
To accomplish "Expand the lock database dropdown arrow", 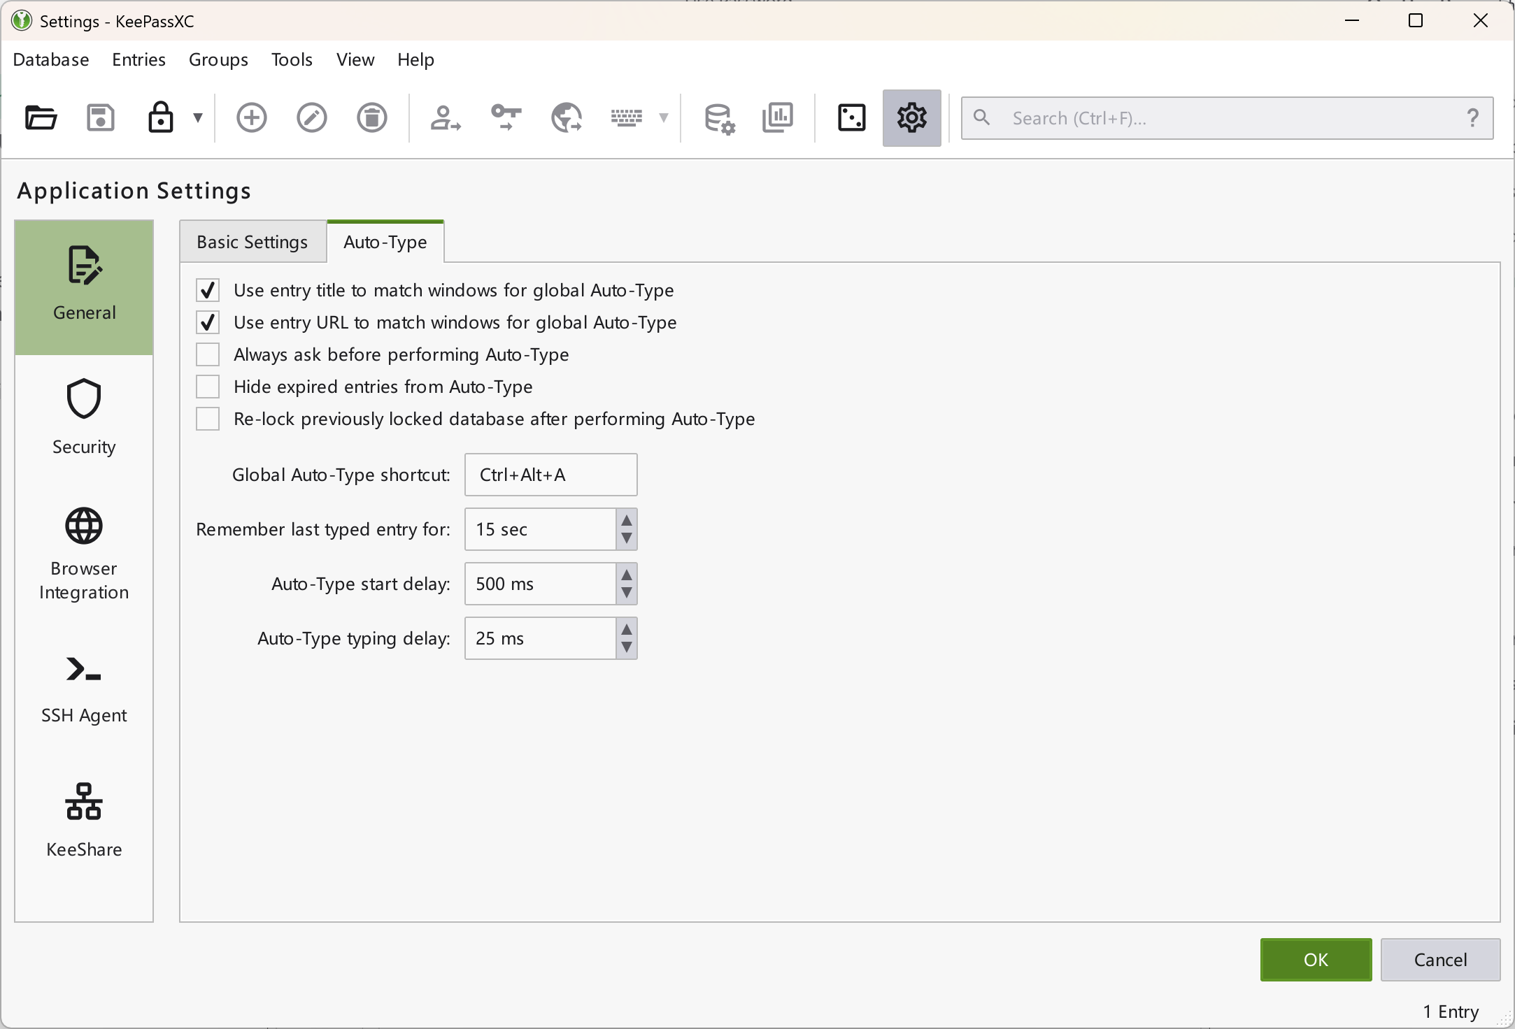I will coord(198,117).
